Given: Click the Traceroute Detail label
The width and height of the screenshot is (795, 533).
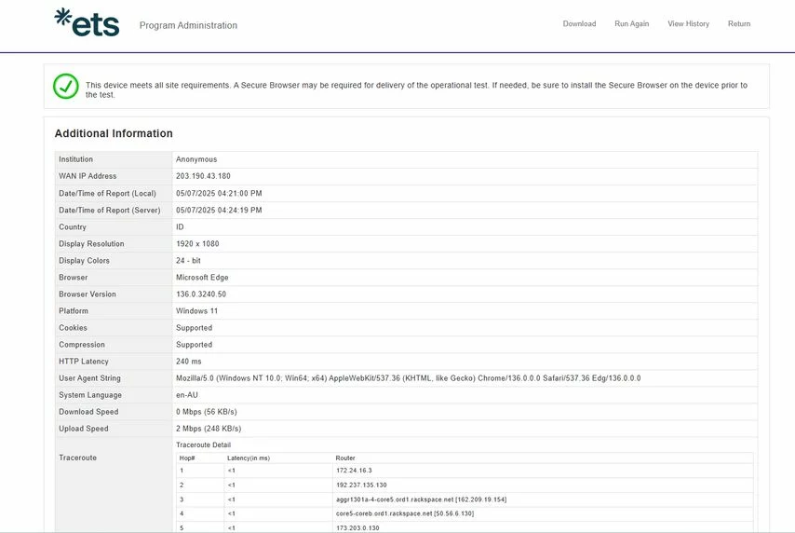Looking at the screenshot, I should pyautogui.click(x=203, y=445).
